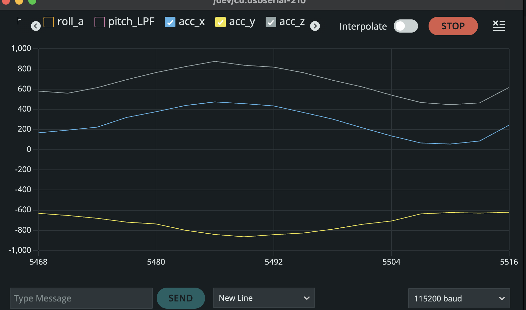Screen dimensions: 526x310
Task: Uncheck the acc_x series
Action: pos(170,22)
